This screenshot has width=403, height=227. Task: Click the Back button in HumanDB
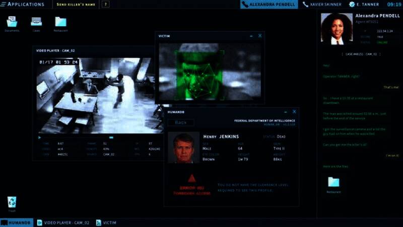tap(181, 123)
